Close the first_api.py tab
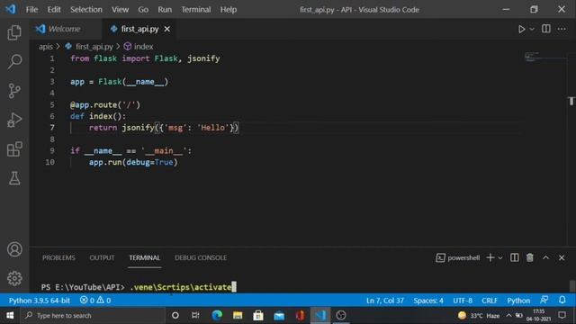Screen dimensions: 576x324 click(x=167, y=29)
